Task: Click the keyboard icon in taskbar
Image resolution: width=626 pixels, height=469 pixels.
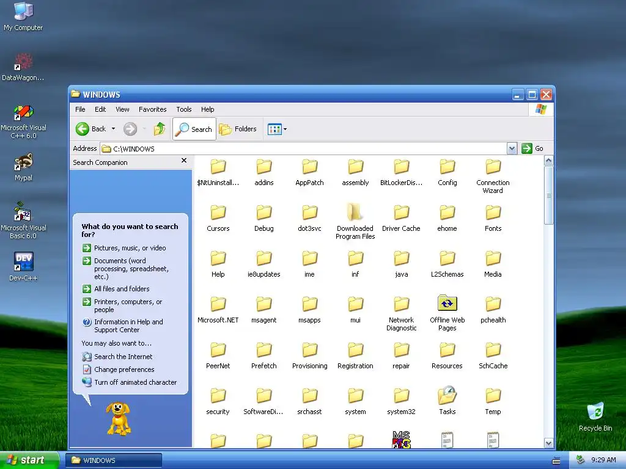Action: pyautogui.click(x=556, y=460)
